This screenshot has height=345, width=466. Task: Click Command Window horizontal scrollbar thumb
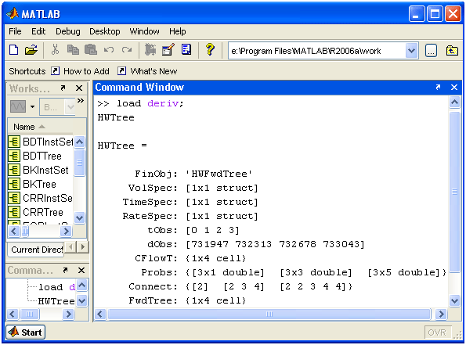point(269,314)
